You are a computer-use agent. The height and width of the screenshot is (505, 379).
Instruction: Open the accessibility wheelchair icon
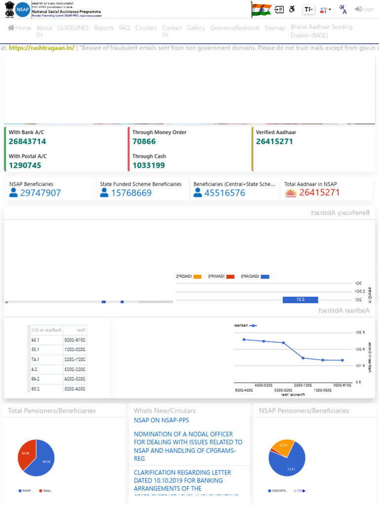(292, 9)
